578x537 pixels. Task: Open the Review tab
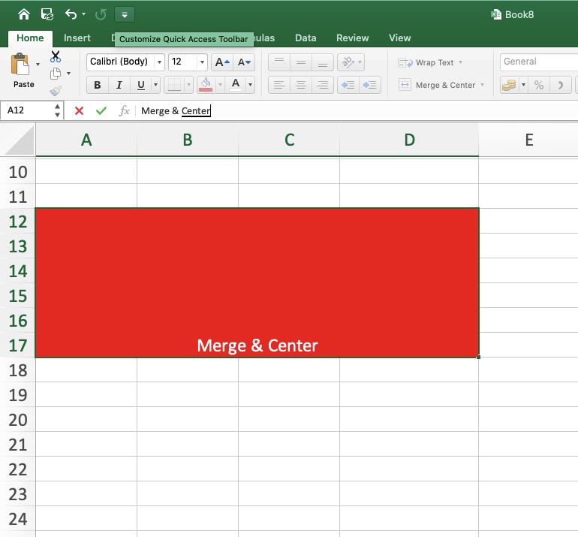point(352,38)
